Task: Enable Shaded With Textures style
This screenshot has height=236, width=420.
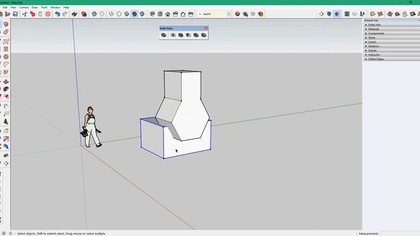Action: point(135,14)
